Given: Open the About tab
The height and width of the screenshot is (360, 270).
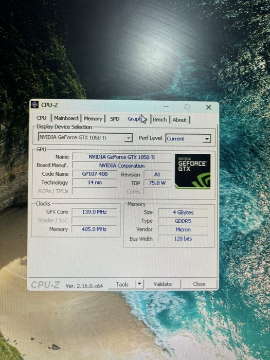Looking at the screenshot, I should pyautogui.click(x=179, y=120).
